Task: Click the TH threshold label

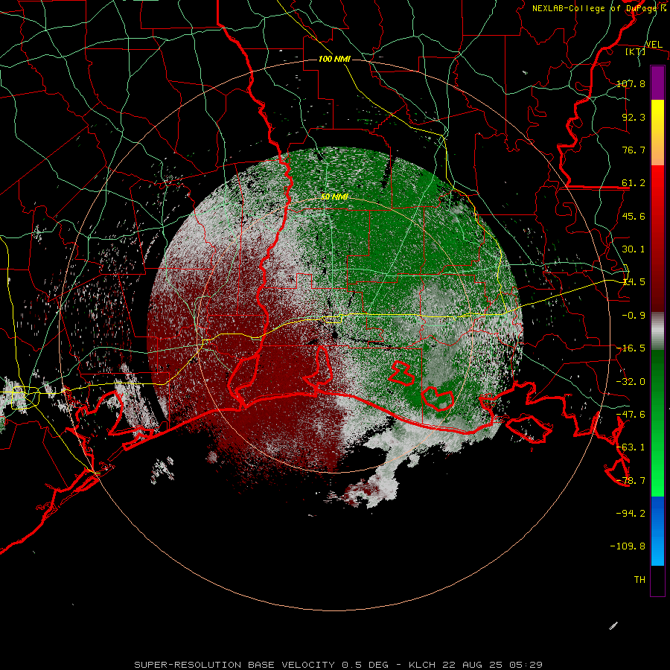Action: (x=639, y=579)
